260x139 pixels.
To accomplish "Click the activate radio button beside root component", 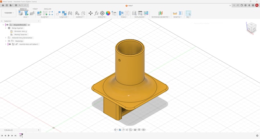I will [x=29, y=25].
